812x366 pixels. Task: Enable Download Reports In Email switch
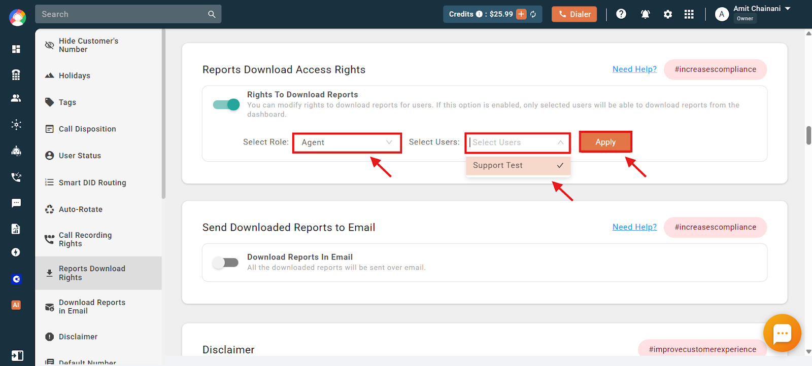click(x=225, y=262)
